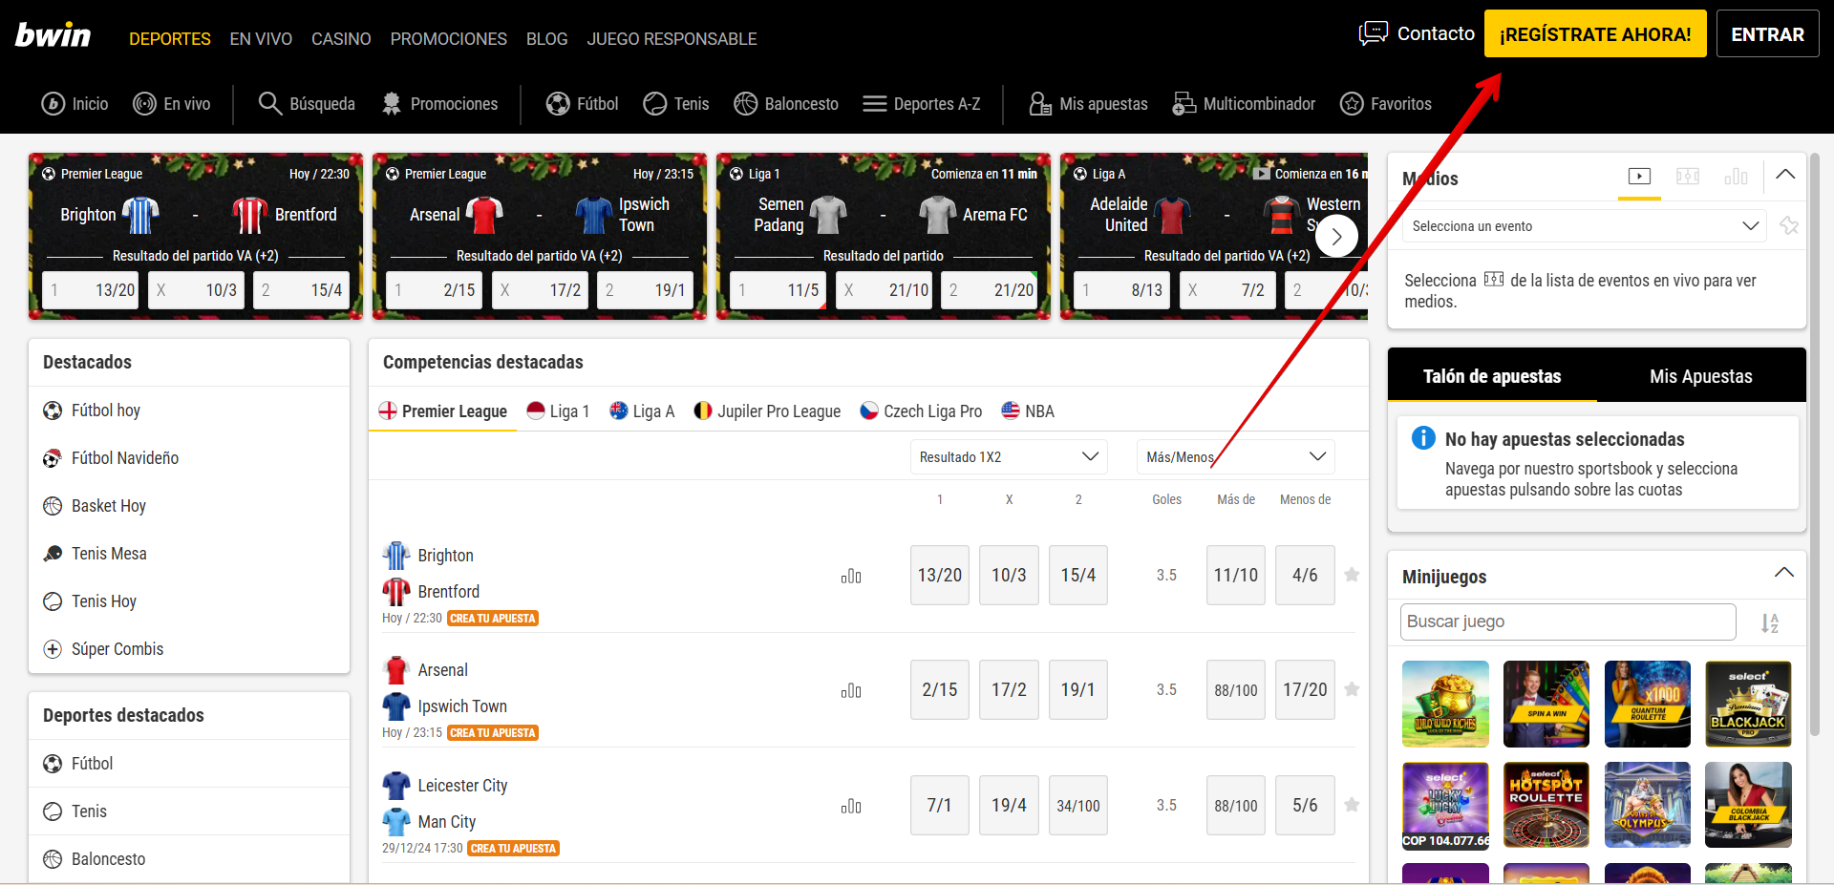Open the Selecciona un evento dropdown
1834x885 pixels.
[x=1586, y=226]
